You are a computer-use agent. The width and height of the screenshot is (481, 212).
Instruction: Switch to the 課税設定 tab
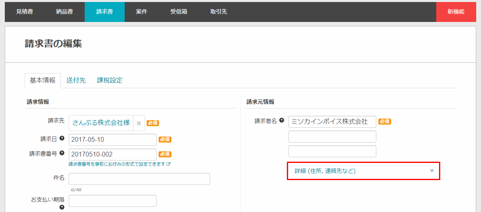click(x=109, y=80)
